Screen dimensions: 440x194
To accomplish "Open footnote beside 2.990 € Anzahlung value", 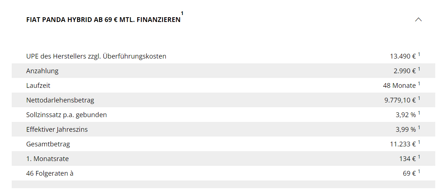I will 419,69.
